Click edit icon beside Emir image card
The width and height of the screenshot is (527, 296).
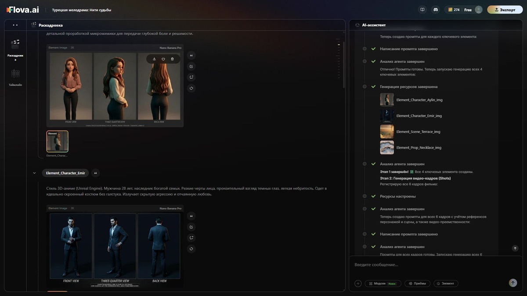pos(191,227)
